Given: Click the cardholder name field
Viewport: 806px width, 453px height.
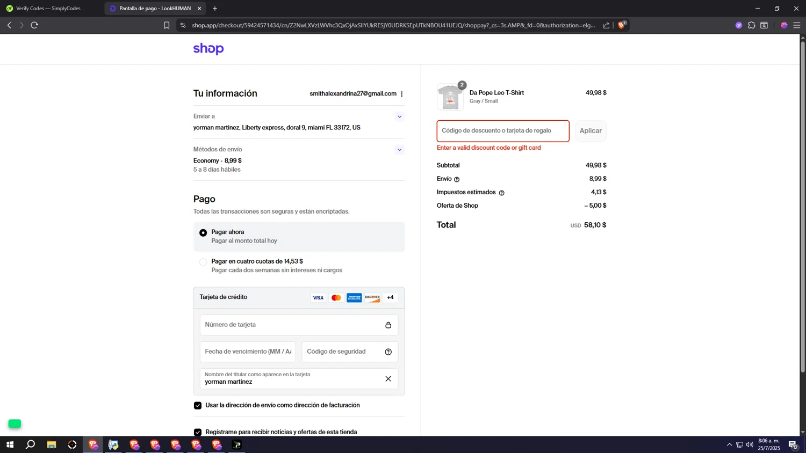Looking at the screenshot, I should 299,379.
